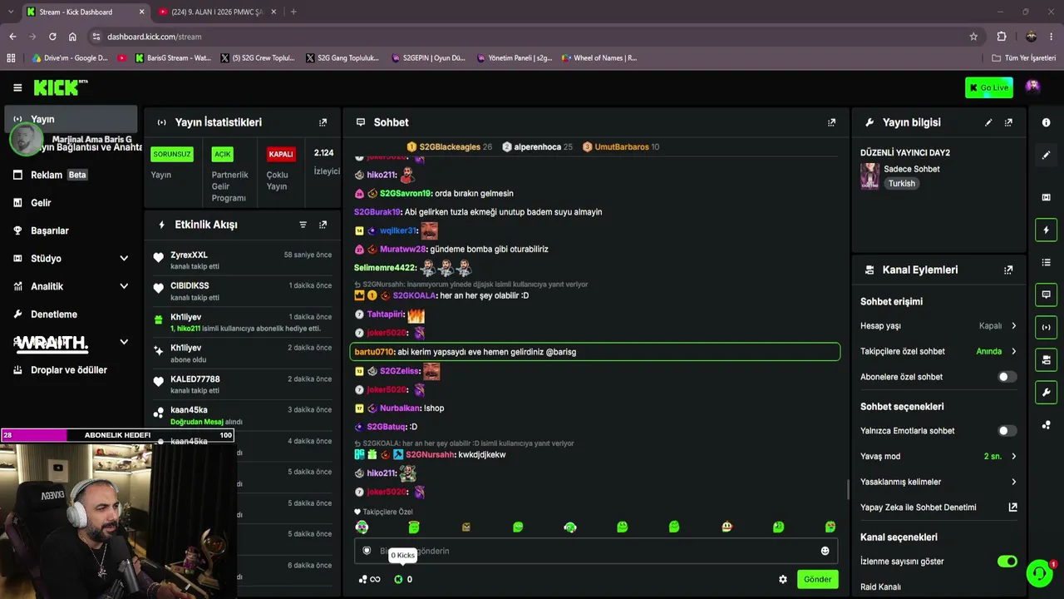
Task: Click the browser address bar
Action: click(x=532, y=37)
